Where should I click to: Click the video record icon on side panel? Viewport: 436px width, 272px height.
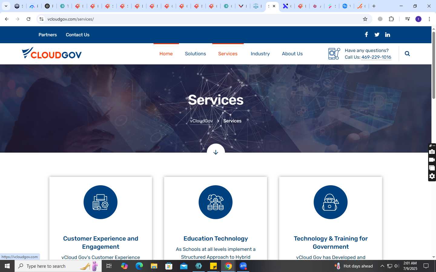[x=432, y=160]
